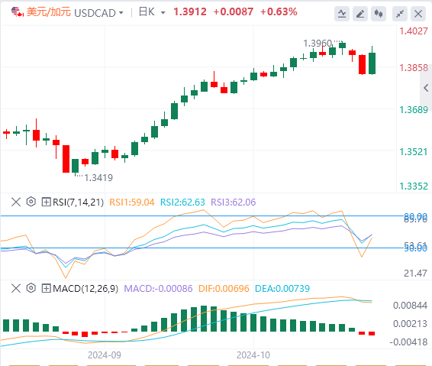Click the change value +0.0087
Screen dimensions: 432x366
(x=233, y=12)
